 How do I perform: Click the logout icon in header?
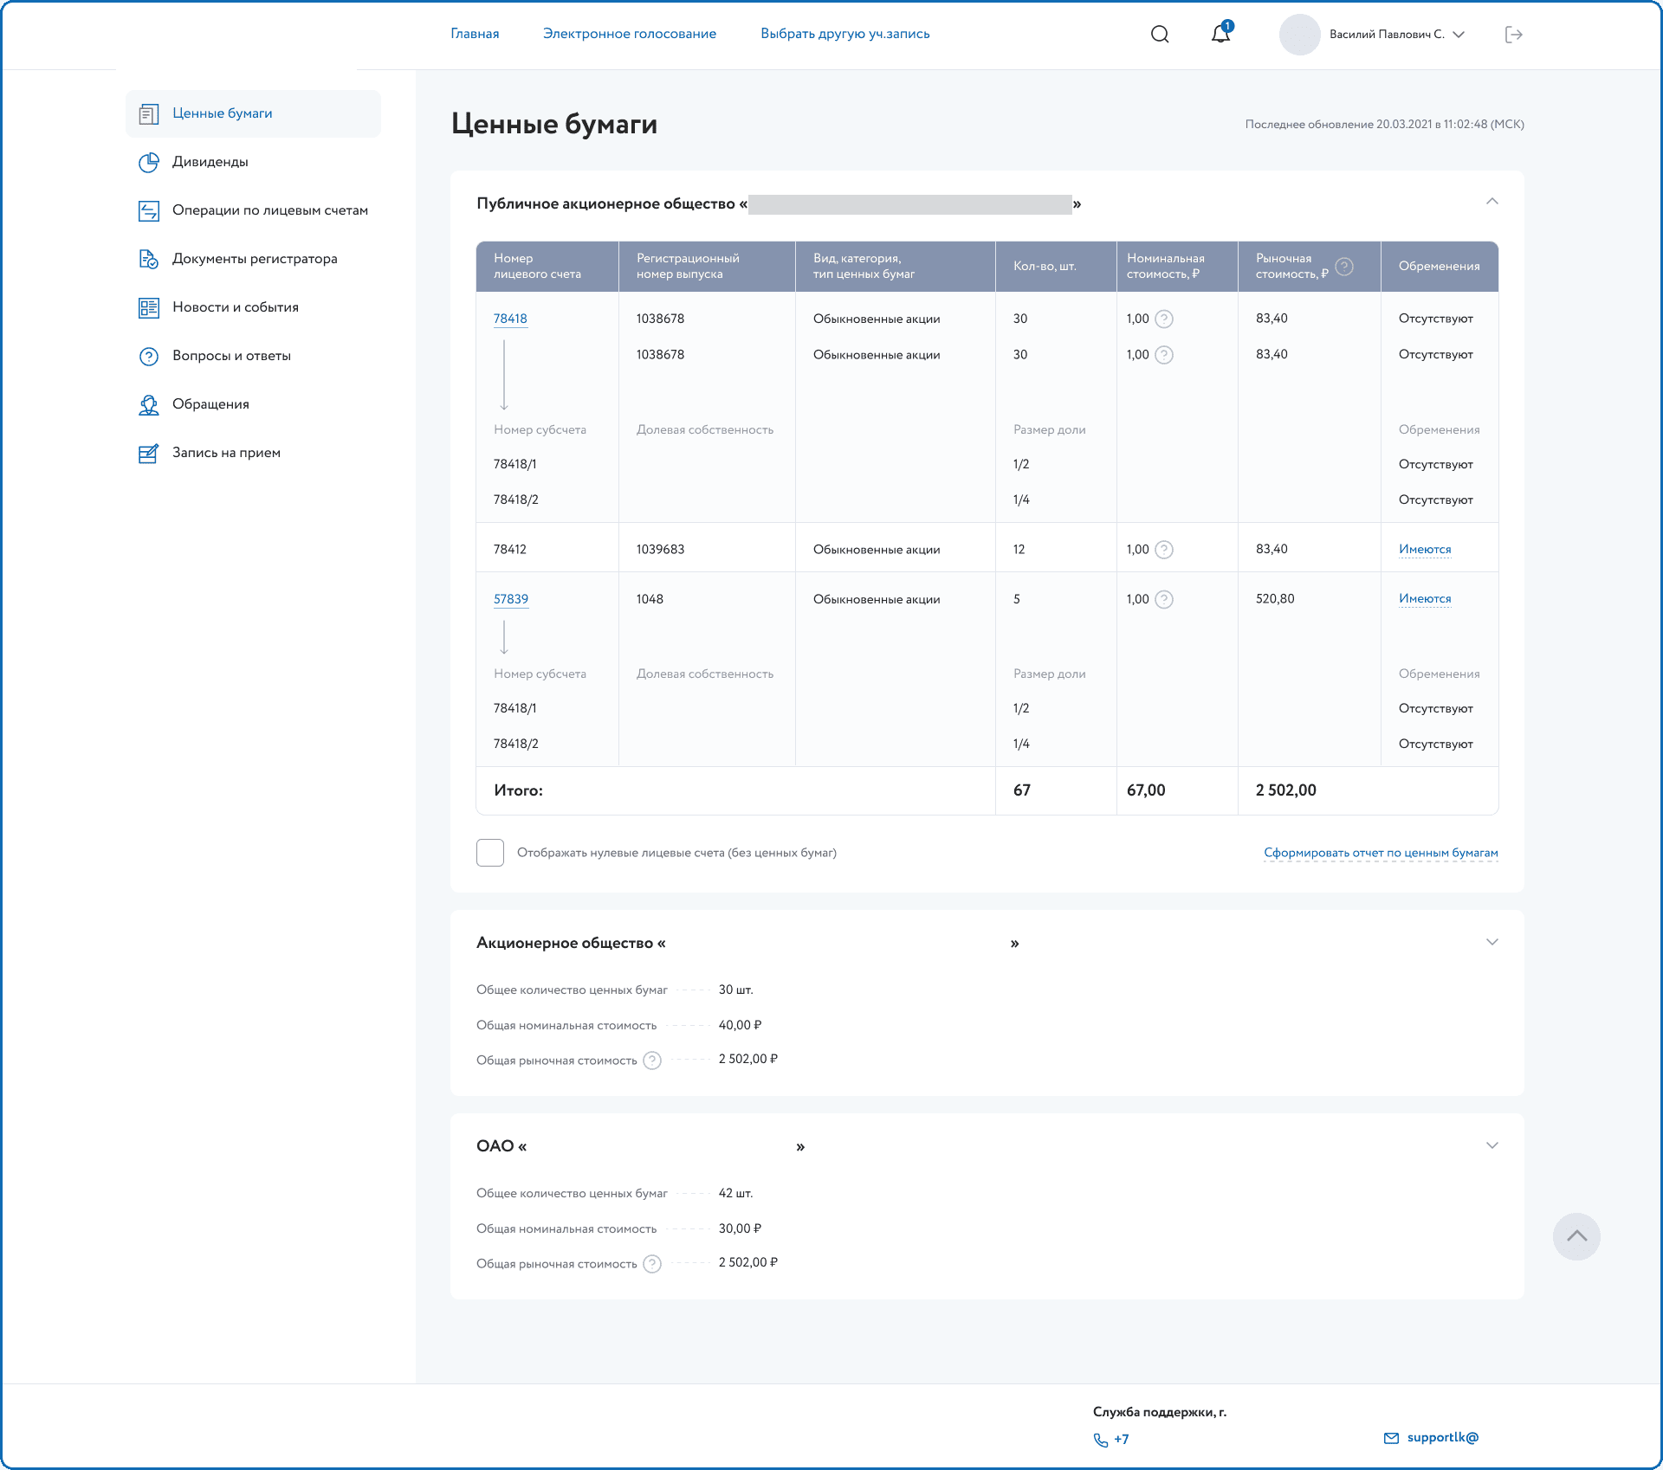pos(1514,35)
